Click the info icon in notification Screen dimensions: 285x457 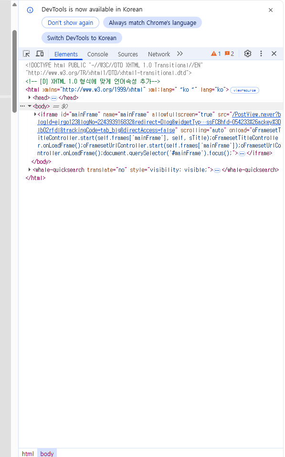pos(30,10)
